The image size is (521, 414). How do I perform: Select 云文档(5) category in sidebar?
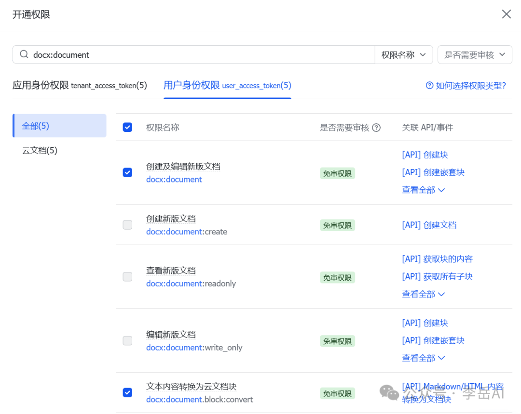tap(40, 151)
